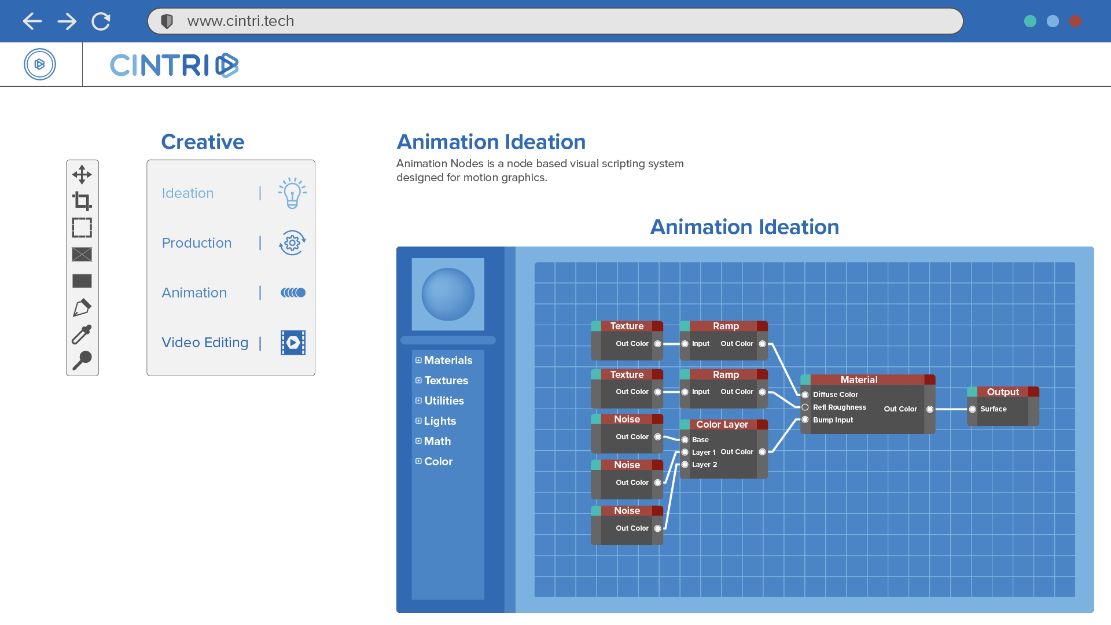Expand the Lights tree category
The image size is (1111, 625).
(418, 421)
